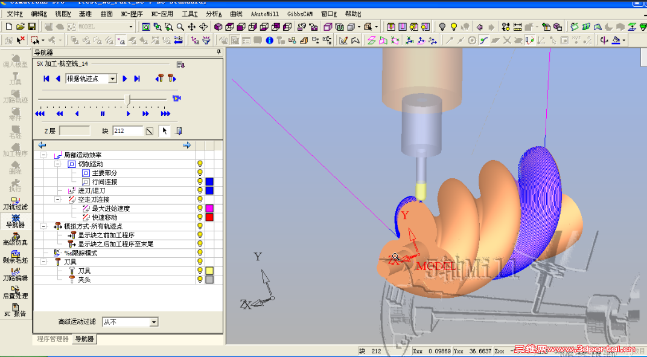Open 刀路编辑 in the left sidebar

point(15,274)
